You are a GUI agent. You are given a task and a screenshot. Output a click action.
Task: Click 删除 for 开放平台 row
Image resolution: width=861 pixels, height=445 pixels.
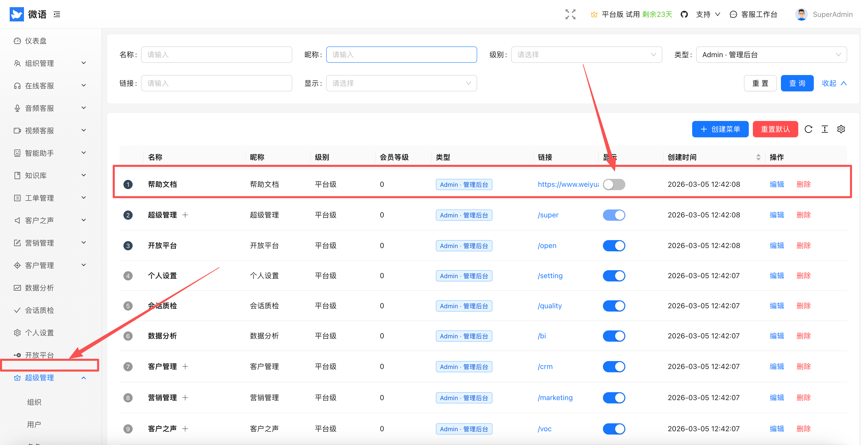(804, 245)
